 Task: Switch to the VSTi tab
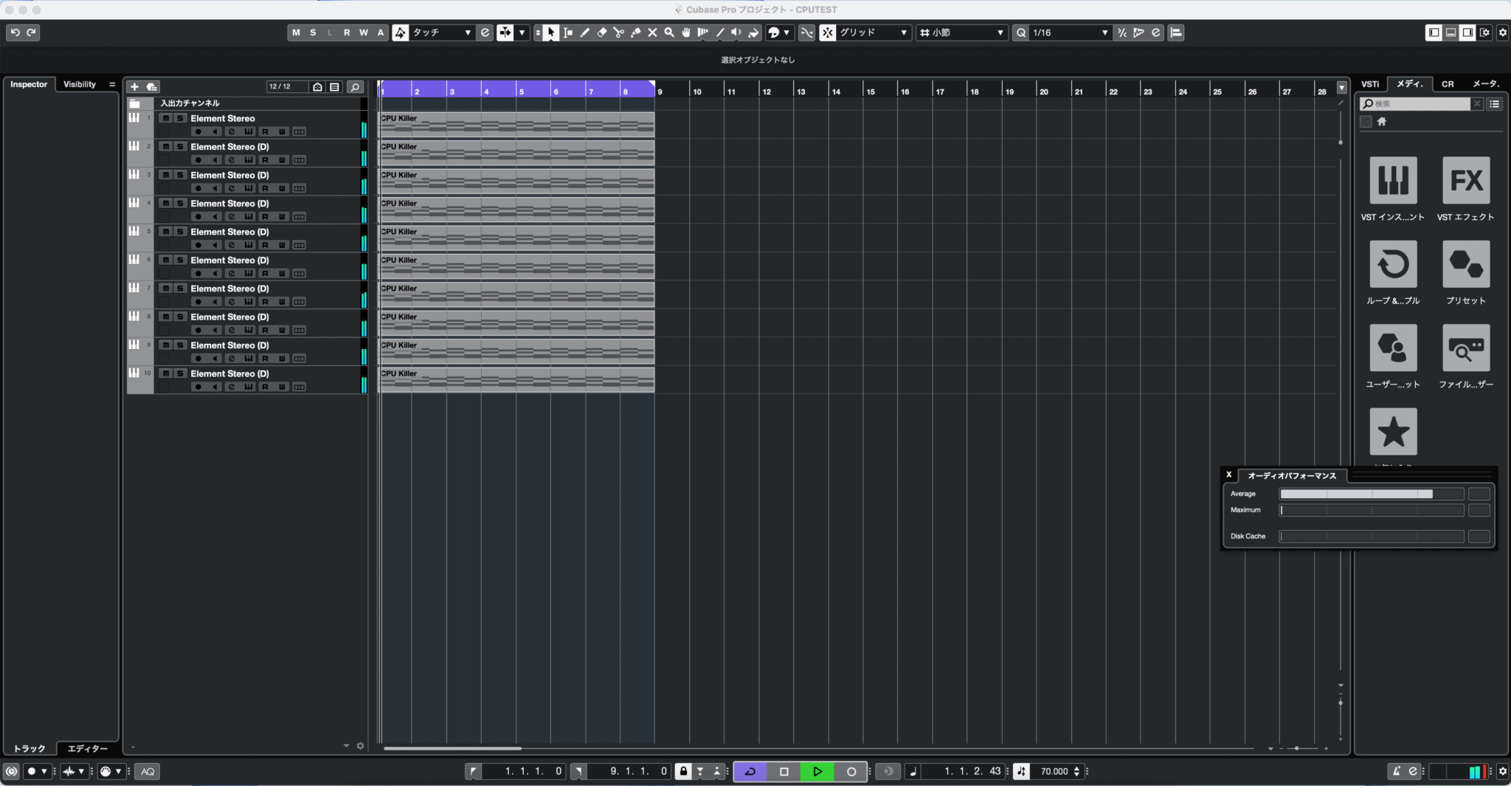(1370, 84)
